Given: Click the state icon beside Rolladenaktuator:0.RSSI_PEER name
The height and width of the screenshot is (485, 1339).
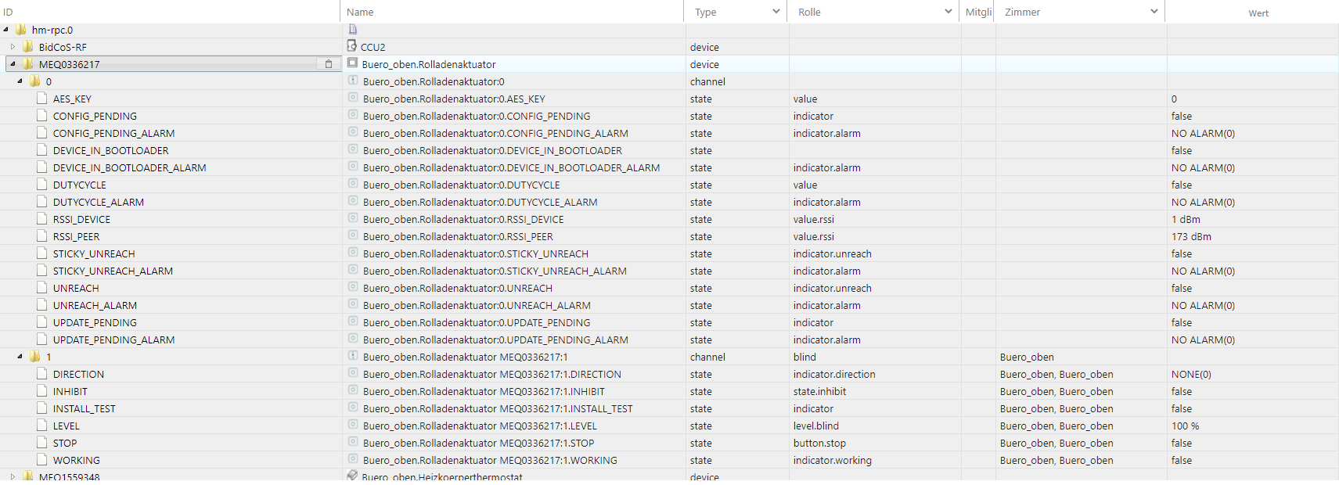Looking at the screenshot, I should (x=353, y=235).
